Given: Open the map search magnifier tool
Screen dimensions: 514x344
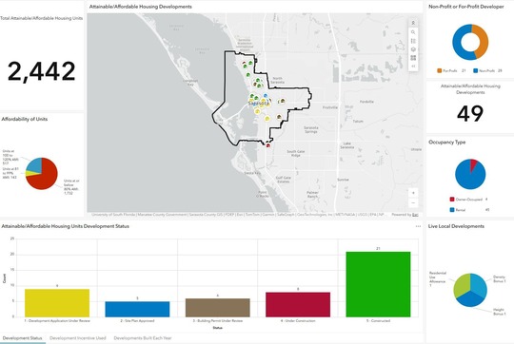Looking at the screenshot, I should pos(413,32).
